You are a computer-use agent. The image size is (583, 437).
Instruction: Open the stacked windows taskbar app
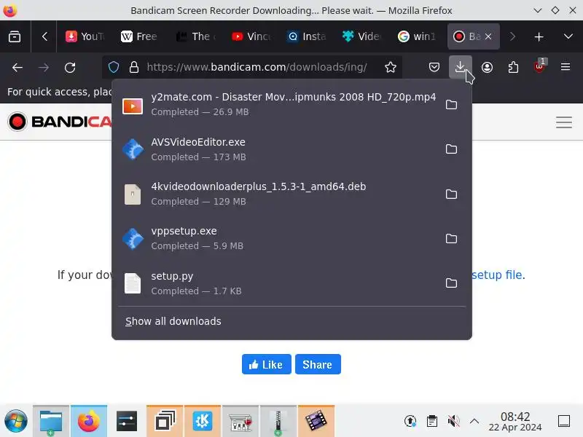pyautogui.click(x=165, y=421)
